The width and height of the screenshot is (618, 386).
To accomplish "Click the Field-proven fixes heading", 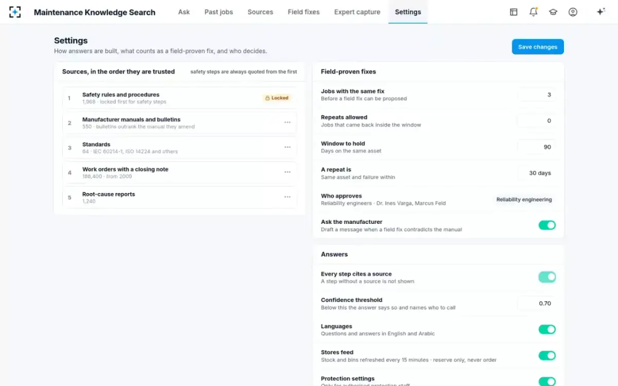I will (x=348, y=72).
